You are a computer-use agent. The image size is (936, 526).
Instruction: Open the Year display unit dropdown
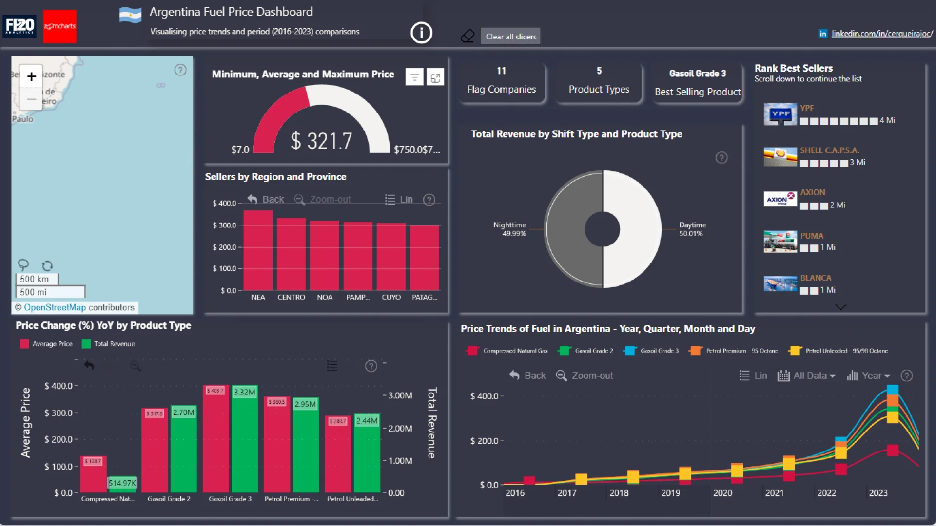[869, 376]
